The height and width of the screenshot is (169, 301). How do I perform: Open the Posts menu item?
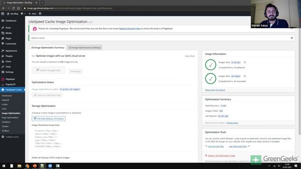pyautogui.click(x=8, y=28)
